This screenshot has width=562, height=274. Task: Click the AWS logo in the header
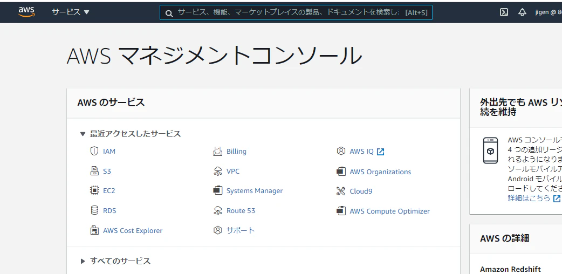point(26,12)
